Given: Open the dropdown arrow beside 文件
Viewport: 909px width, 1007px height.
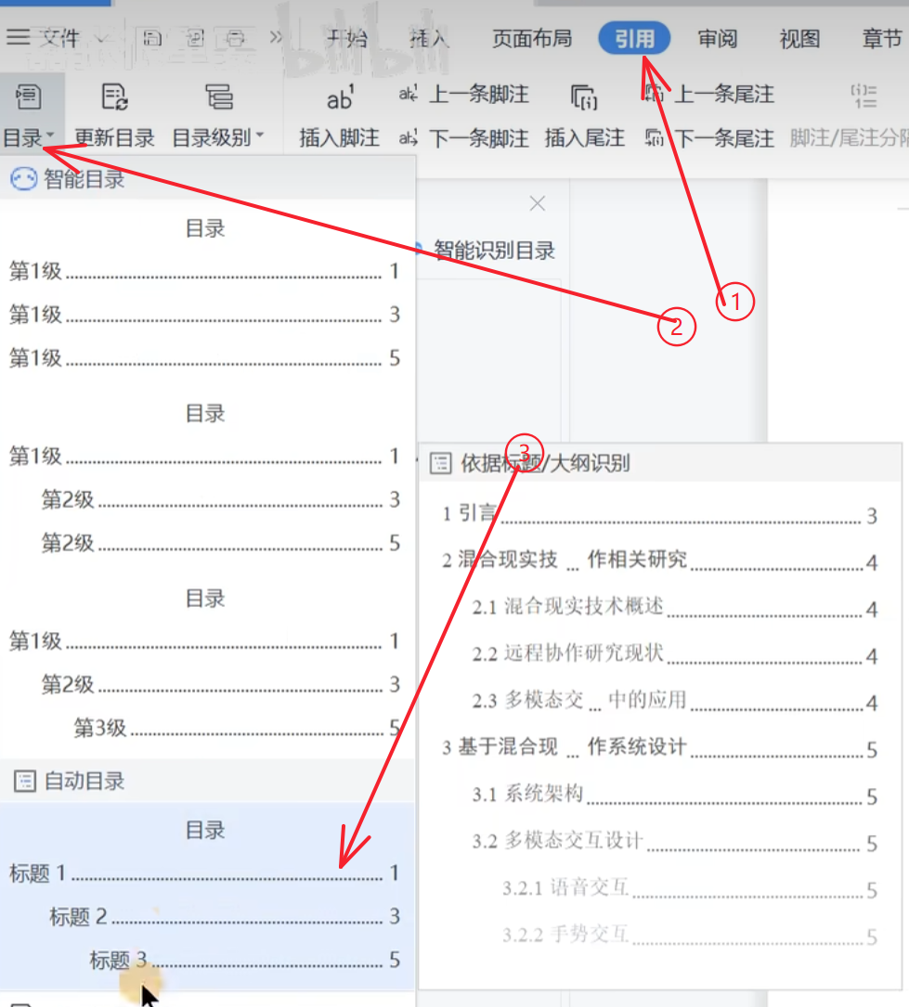Looking at the screenshot, I should coord(101,38).
